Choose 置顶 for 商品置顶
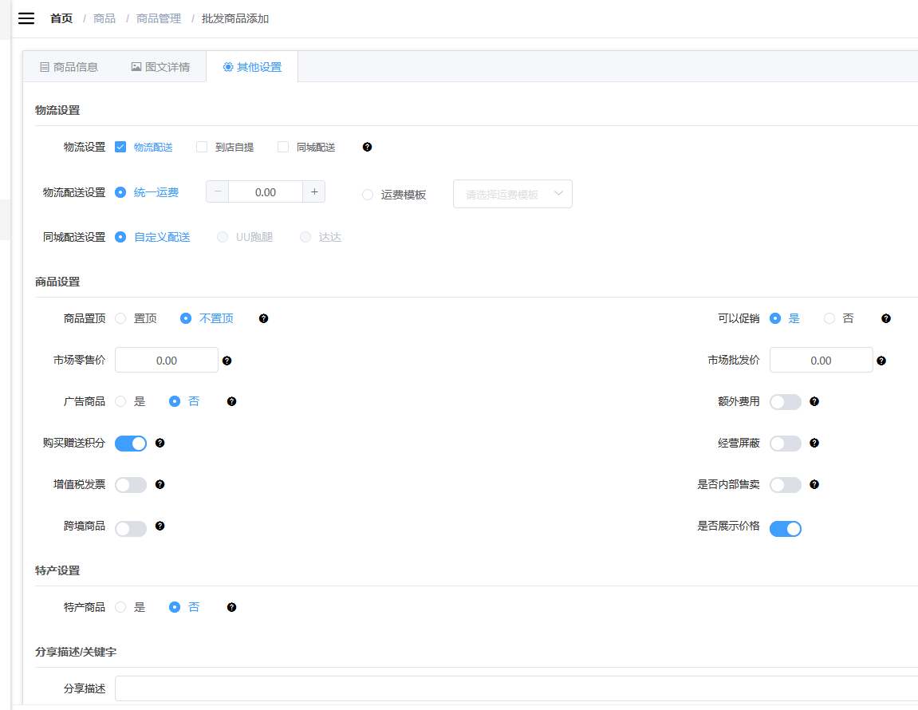The height and width of the screenshot is (710, 918). tap(120, 318)
